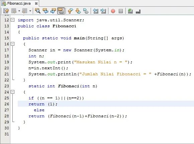
Task: Click "if ((n == 1)||(n==2))" condition
Action: 56,98
